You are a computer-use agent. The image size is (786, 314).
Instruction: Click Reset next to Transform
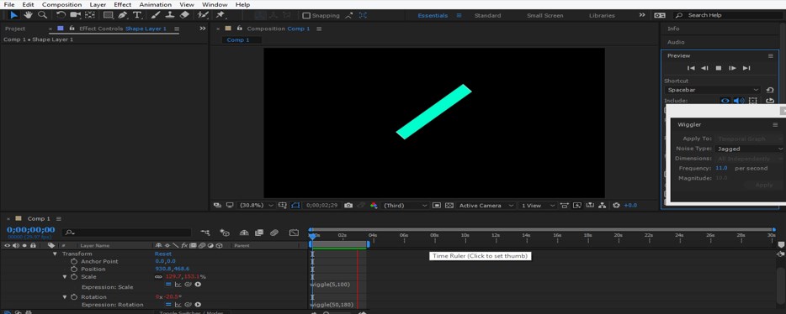pyautogui.click(x=163, y=254)
